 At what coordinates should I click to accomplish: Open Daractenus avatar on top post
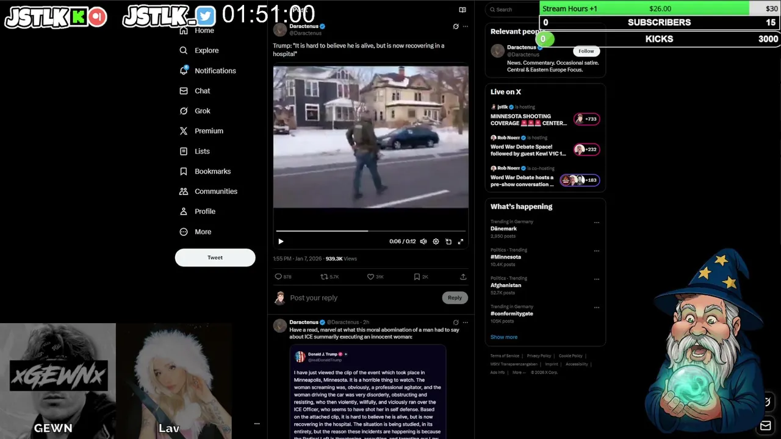point(280,30)
